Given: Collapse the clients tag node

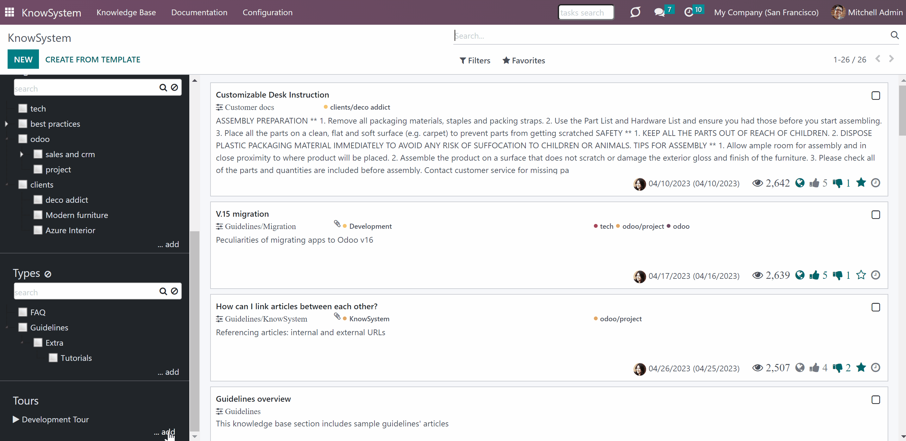Looking at the screenshot, I should (7, 184).
